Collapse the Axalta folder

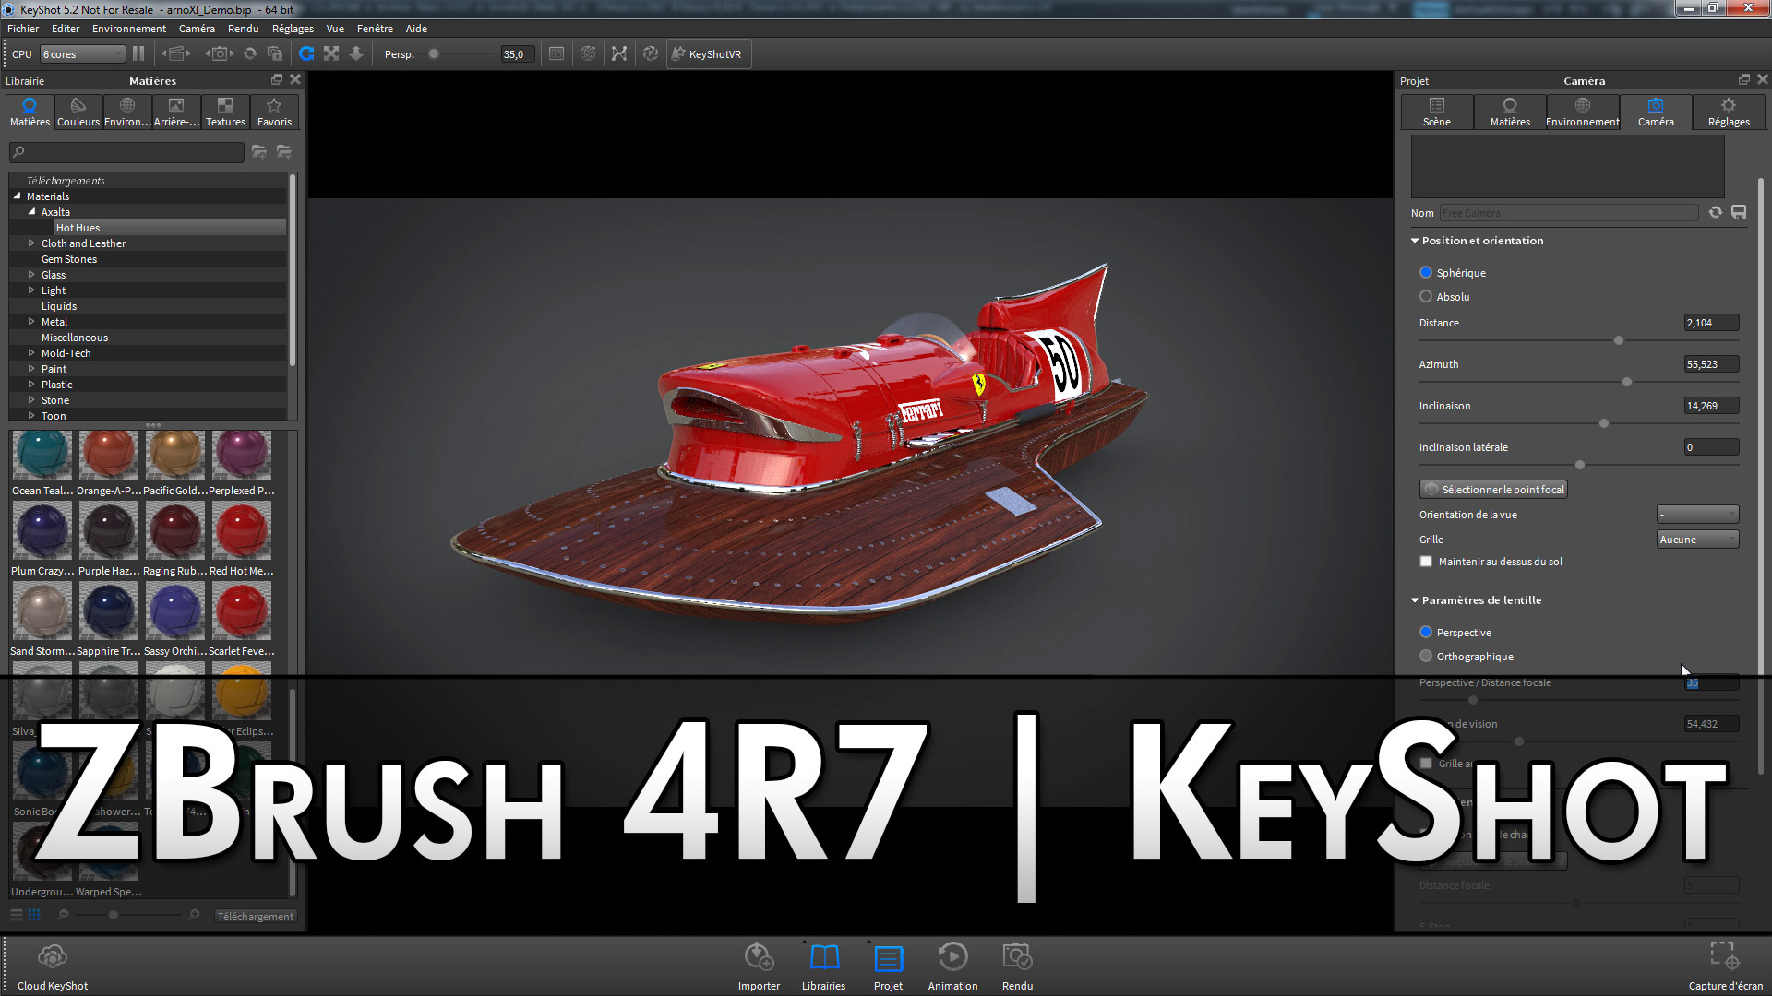(x=32, y=211)
